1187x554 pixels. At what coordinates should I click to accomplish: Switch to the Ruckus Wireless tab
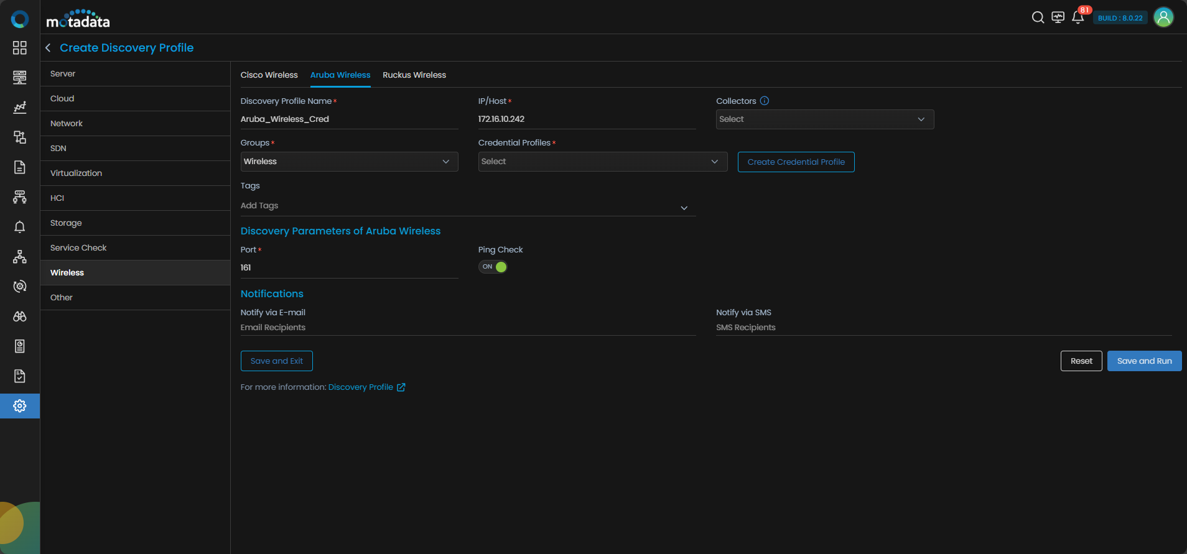pos(414,75)
